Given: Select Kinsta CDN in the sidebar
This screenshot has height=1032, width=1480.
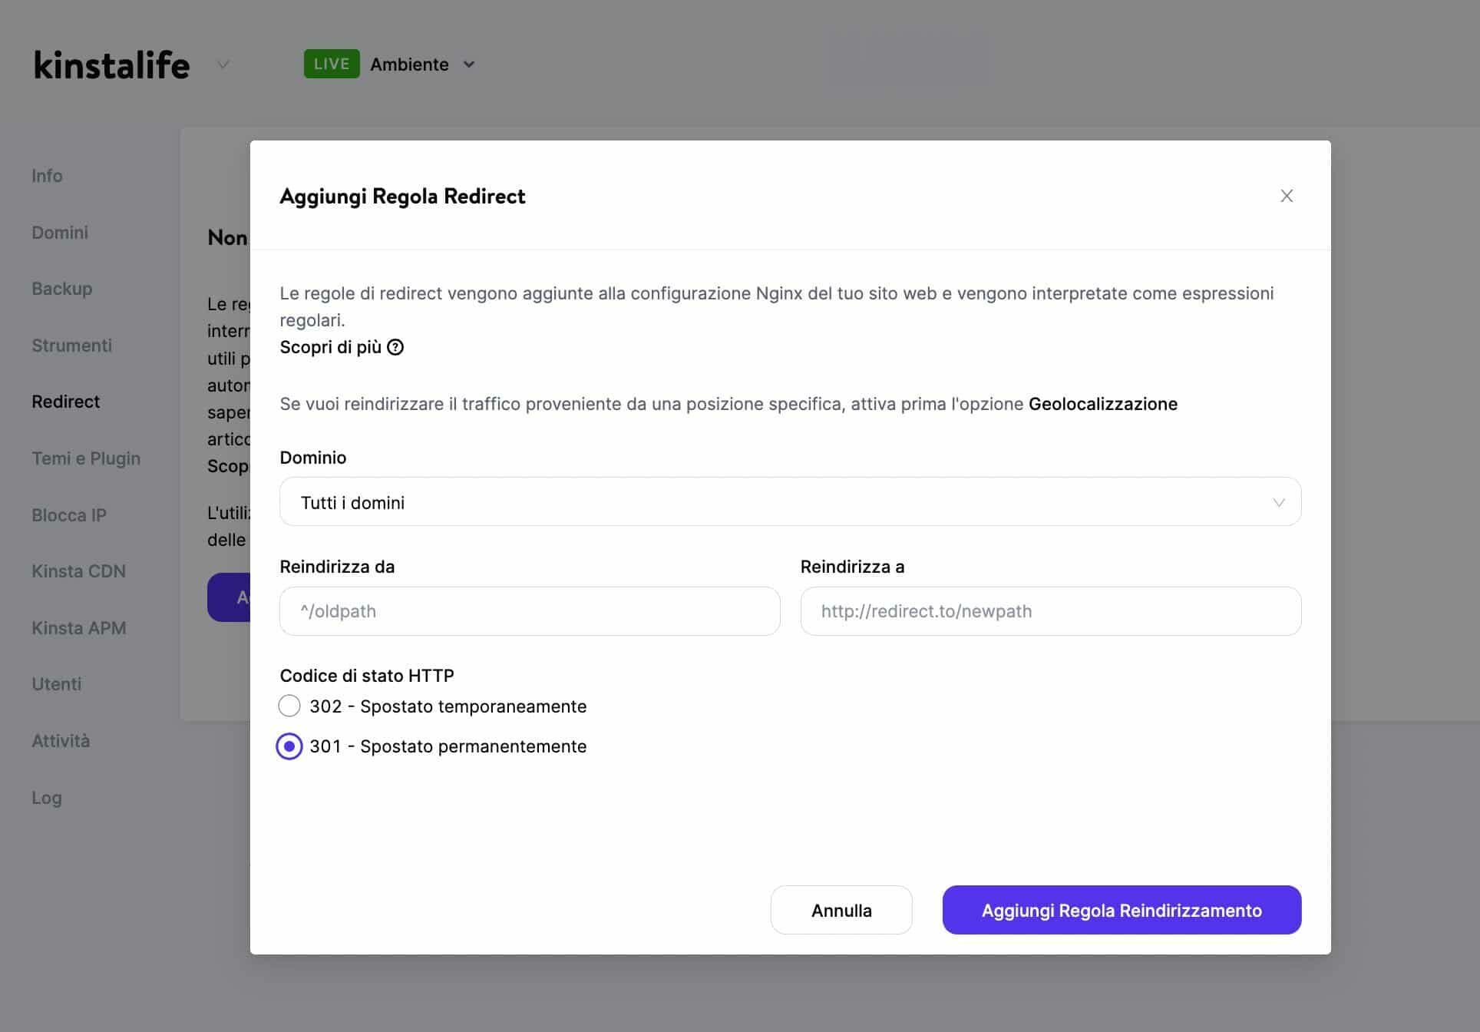Looking at the screenshot, I should coord(78,571).
